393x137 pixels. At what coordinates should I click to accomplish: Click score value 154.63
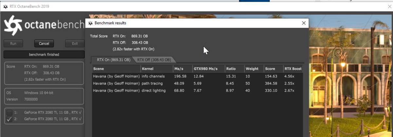pos(271,76)
